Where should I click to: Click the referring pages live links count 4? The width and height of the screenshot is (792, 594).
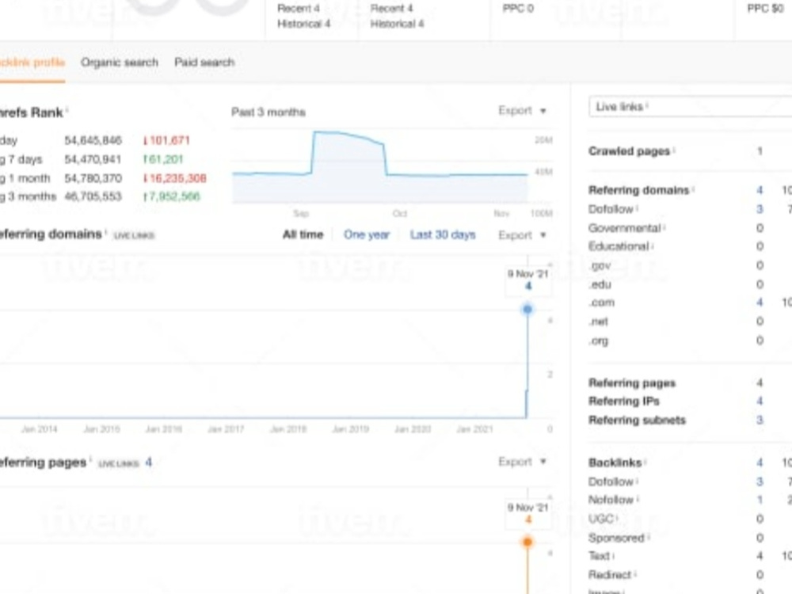(149, 463)
